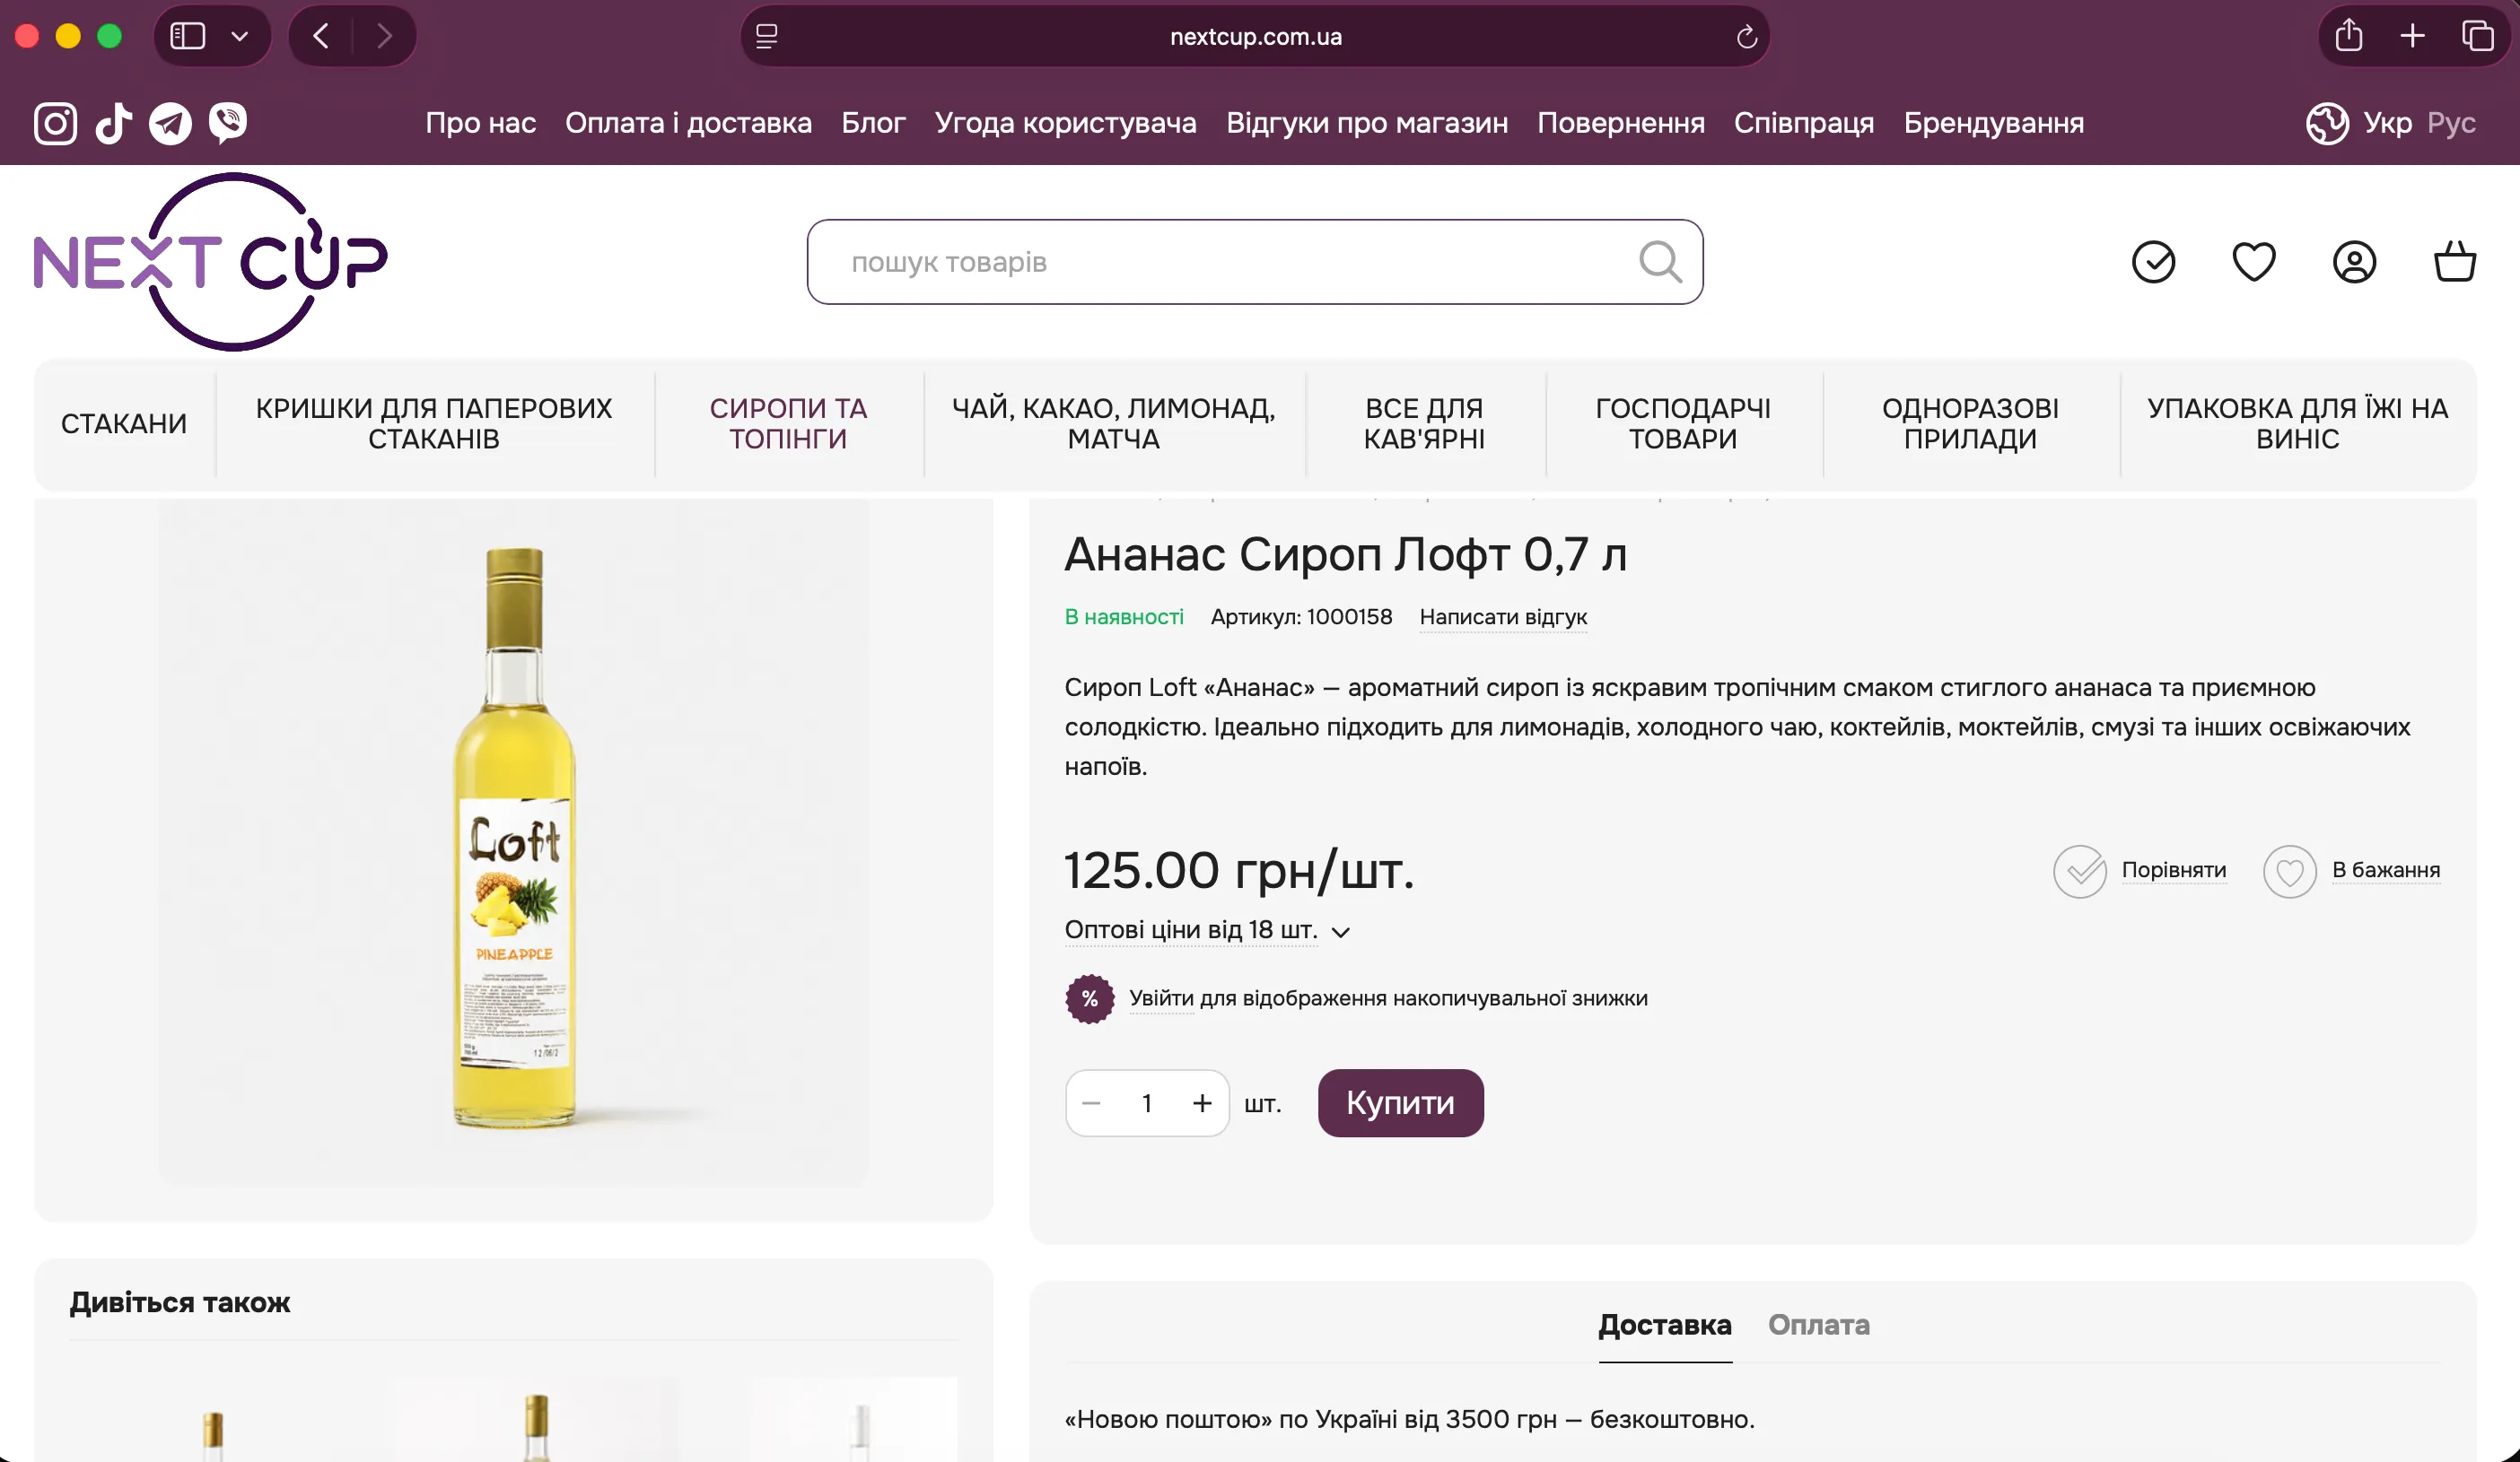The height and width of the screenshot is (1462, 2520).
Task: Click the product title Ананас Сироп Лофт
Action: coord(1345,553)
